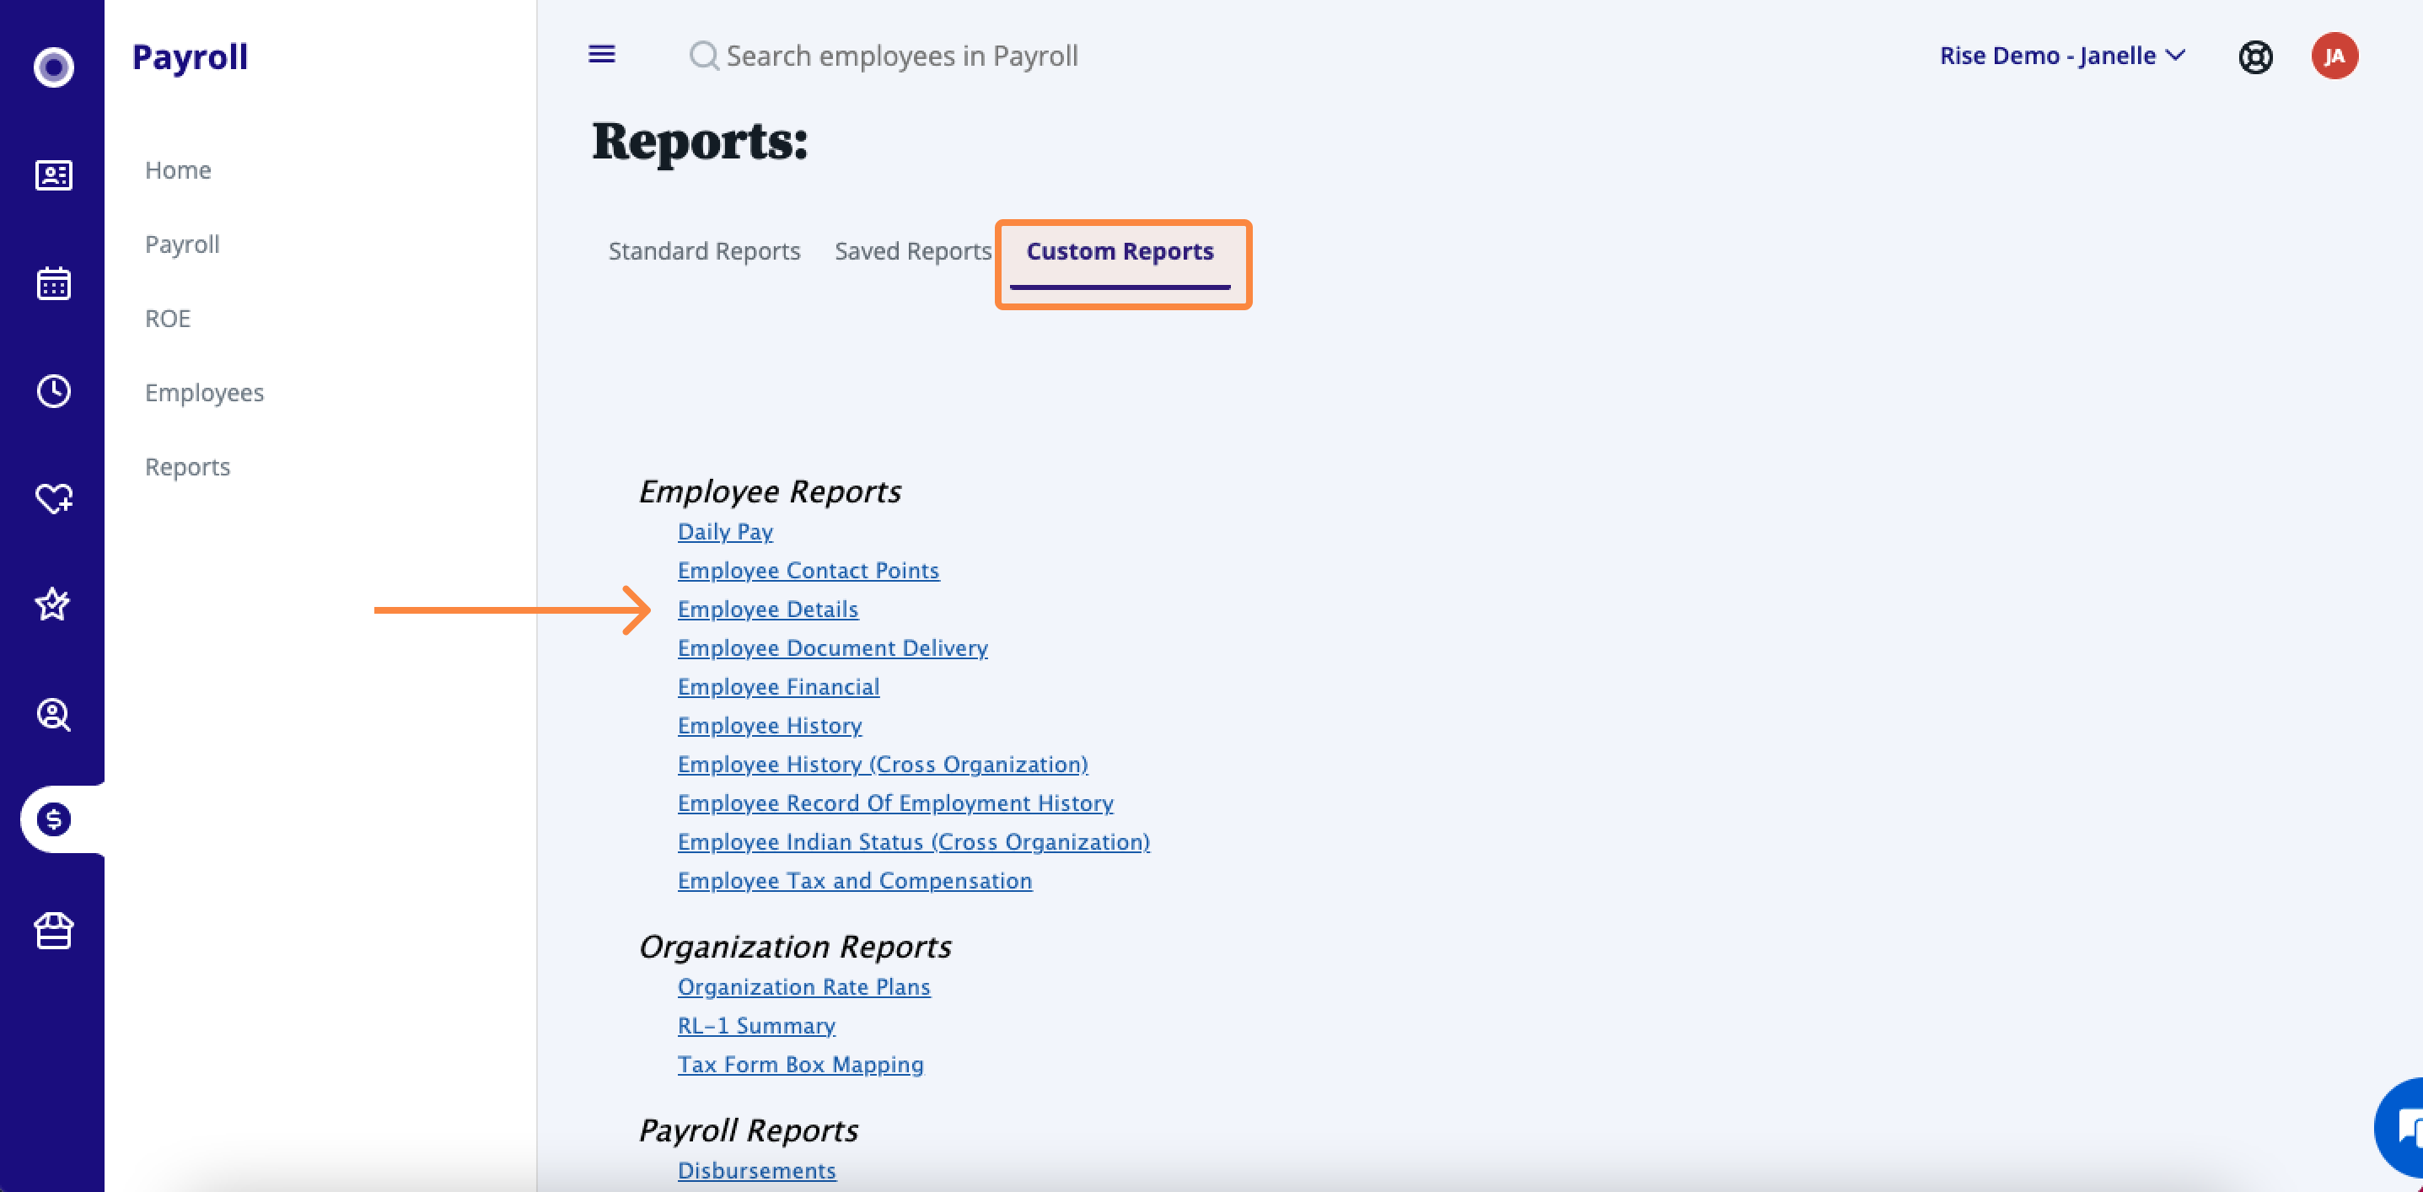Open Employee Document Delivery report

832,648
